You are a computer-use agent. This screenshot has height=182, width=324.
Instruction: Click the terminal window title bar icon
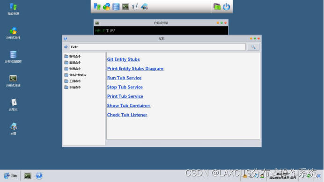(97, 23)
